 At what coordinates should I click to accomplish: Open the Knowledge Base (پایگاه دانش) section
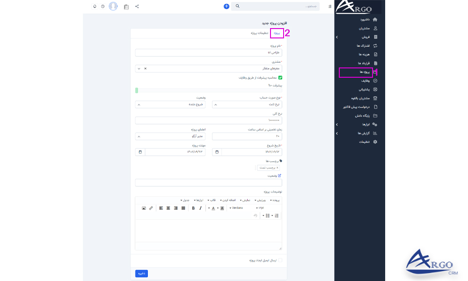click(x=363, y=115)
